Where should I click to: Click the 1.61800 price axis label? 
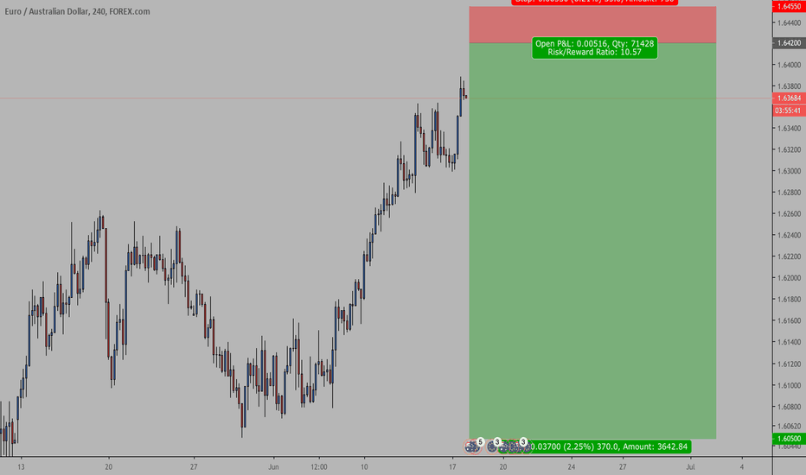click(x=789, y=300)
